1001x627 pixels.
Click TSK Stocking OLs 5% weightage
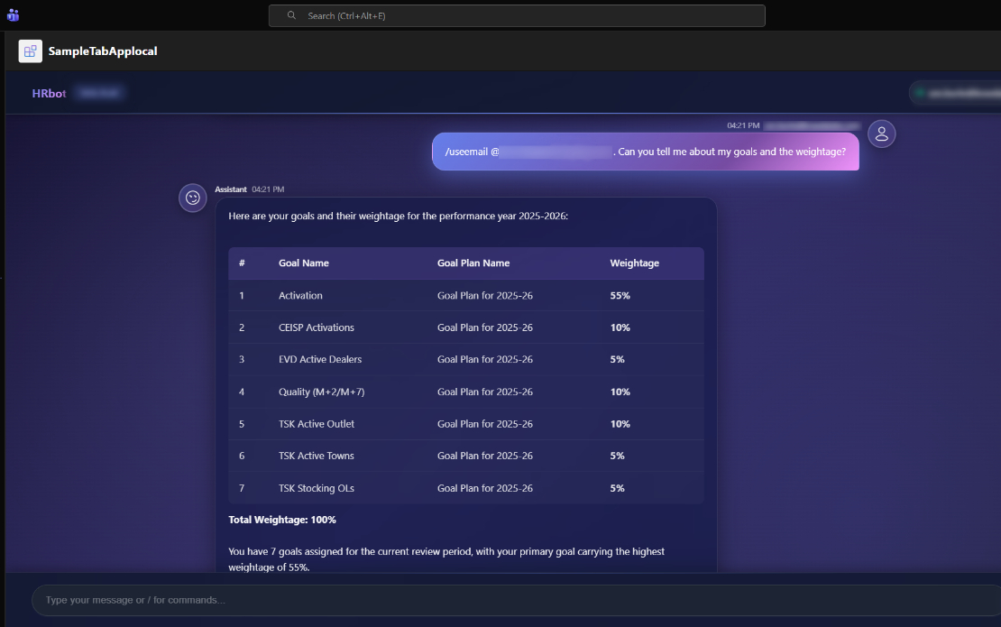point(618,488)
